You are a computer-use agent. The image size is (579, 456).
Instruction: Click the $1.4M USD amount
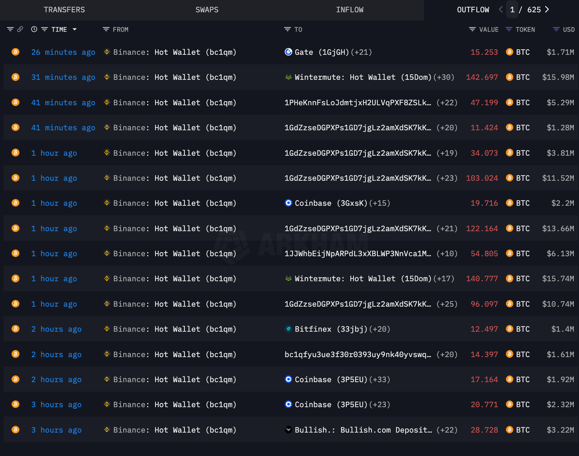pyautogui.click(x=563, y=329)
